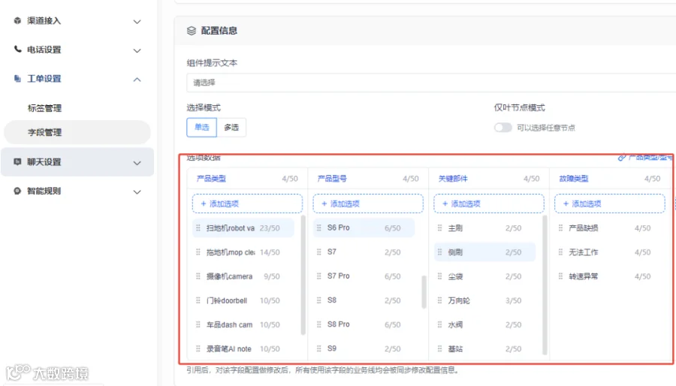Image resolution: width=676 pixels, height=386 pixels.
Task: Click 添加选项 button under 故障类型
Action: pyautogui.click(x=609, y=204)
